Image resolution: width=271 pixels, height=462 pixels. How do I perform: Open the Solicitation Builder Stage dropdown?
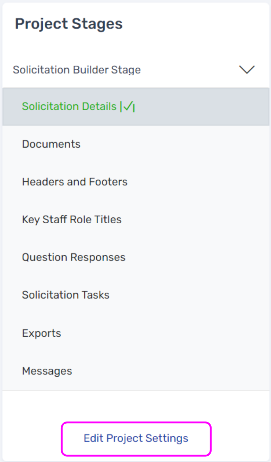coord(77,70)
